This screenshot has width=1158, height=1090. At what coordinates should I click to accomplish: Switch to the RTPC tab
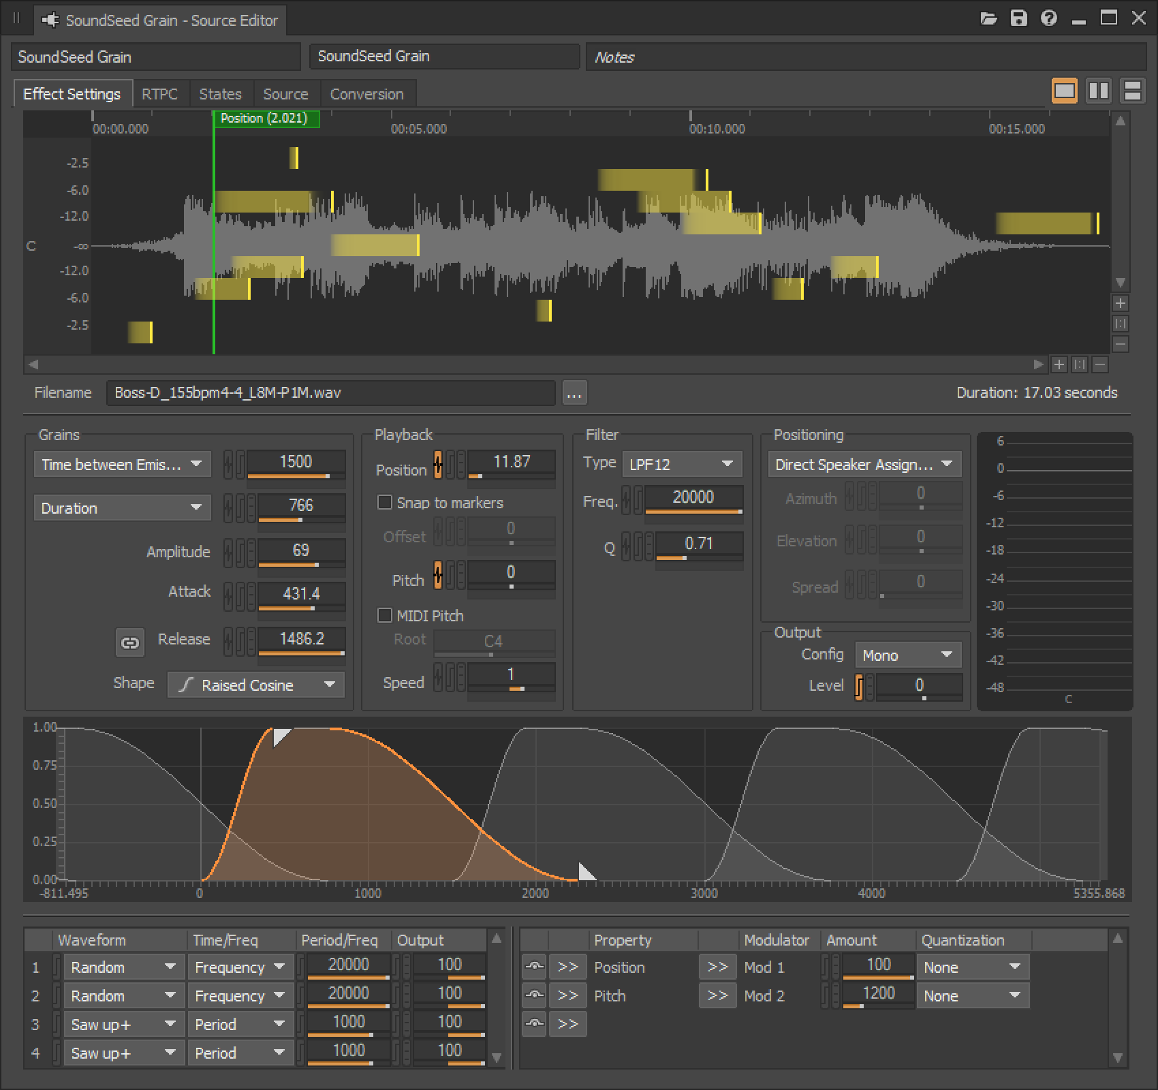click(x=159, y=93)
